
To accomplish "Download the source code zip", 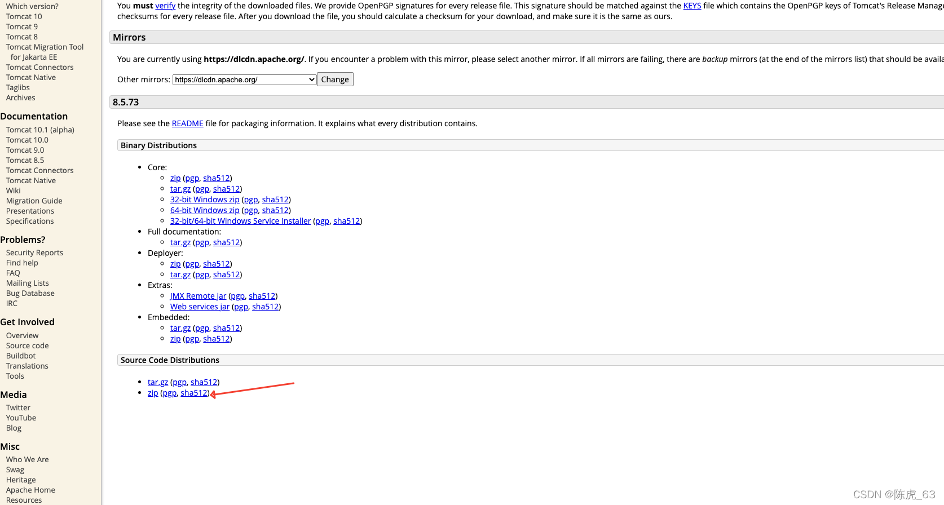I will 153,393.
